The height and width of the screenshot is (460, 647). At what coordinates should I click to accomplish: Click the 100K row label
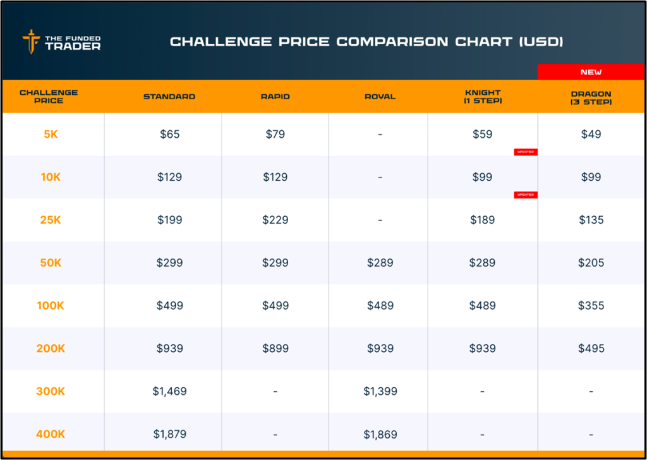(51, 306)
